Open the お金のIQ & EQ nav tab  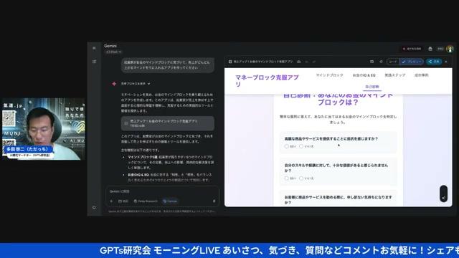pyautogui.click(x=364, y=75)
